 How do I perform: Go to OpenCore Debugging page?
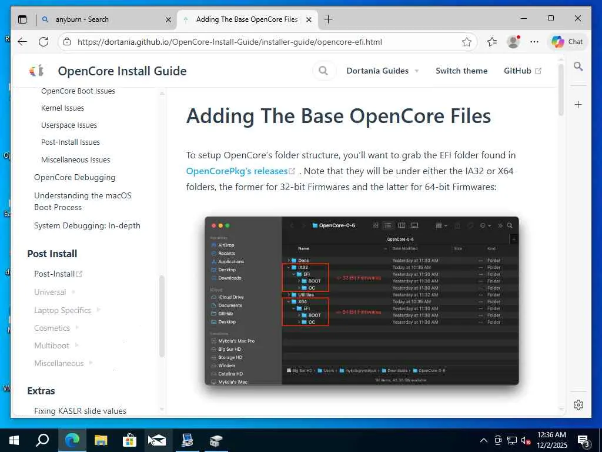point(75,177)
